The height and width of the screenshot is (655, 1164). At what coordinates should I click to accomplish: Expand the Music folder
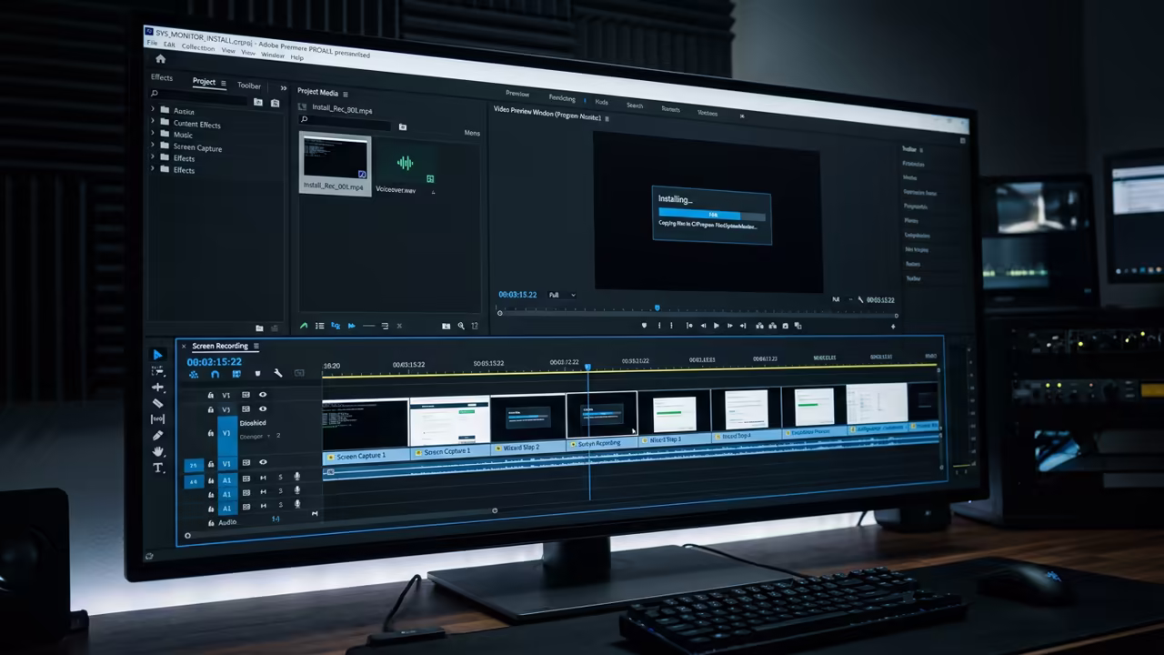click(x=153, y=134)
